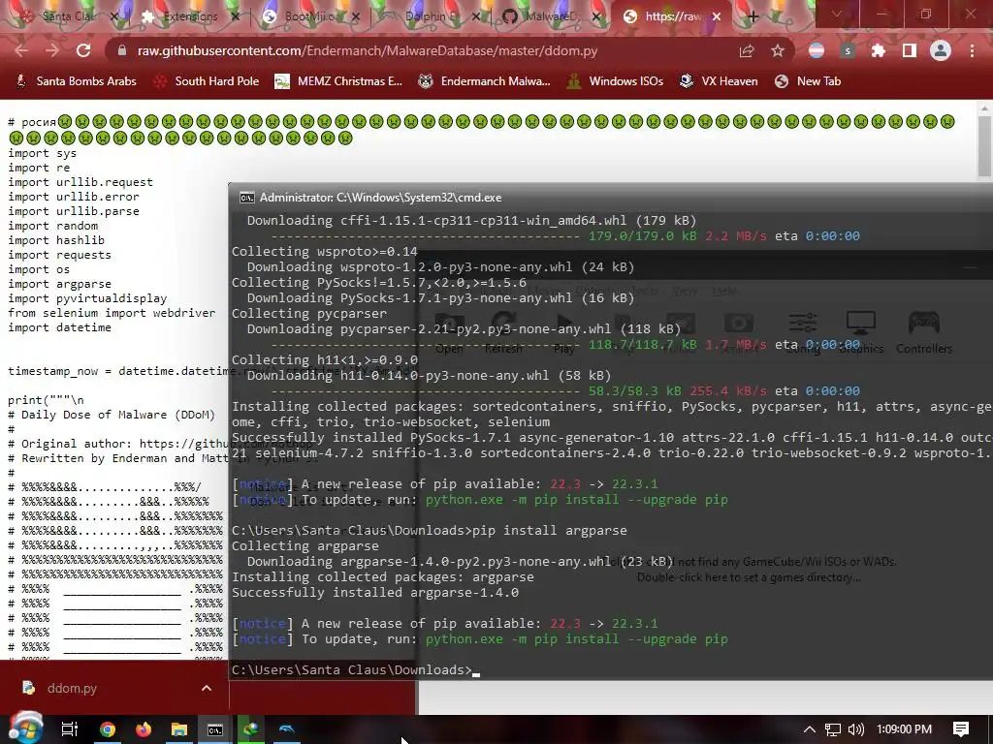This screenshot has height=744, width=993.
Task: Open the downloaded ddom.py file
Action: (x=71, y=688)
